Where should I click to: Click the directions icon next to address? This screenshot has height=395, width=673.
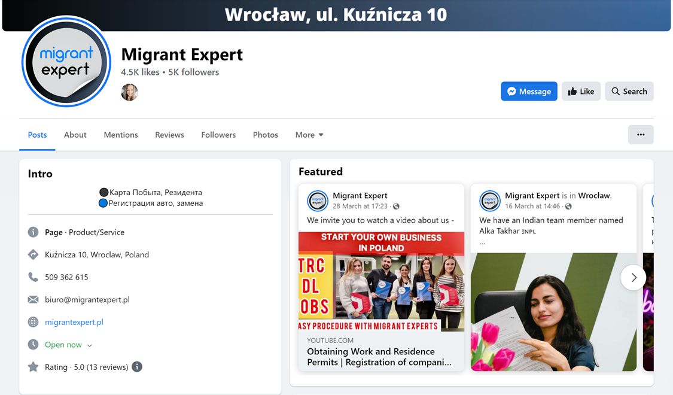point(33,254)
